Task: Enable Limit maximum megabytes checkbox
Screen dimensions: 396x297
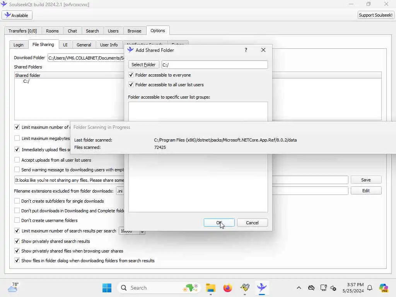Action: (x=17, y=138)
